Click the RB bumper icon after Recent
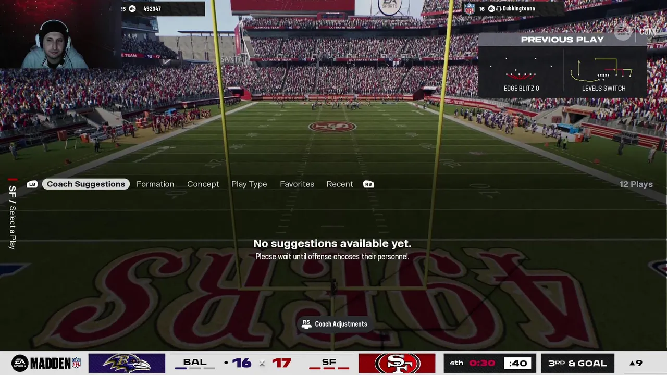The width and height of the screenshot is (667, 375). pos(368,184)
